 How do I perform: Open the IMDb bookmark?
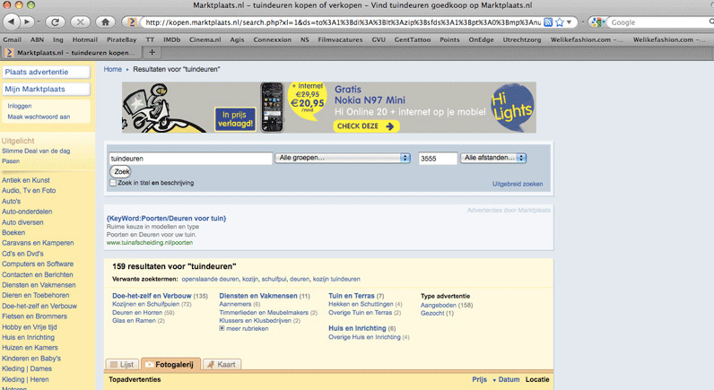tap(171, 39)
